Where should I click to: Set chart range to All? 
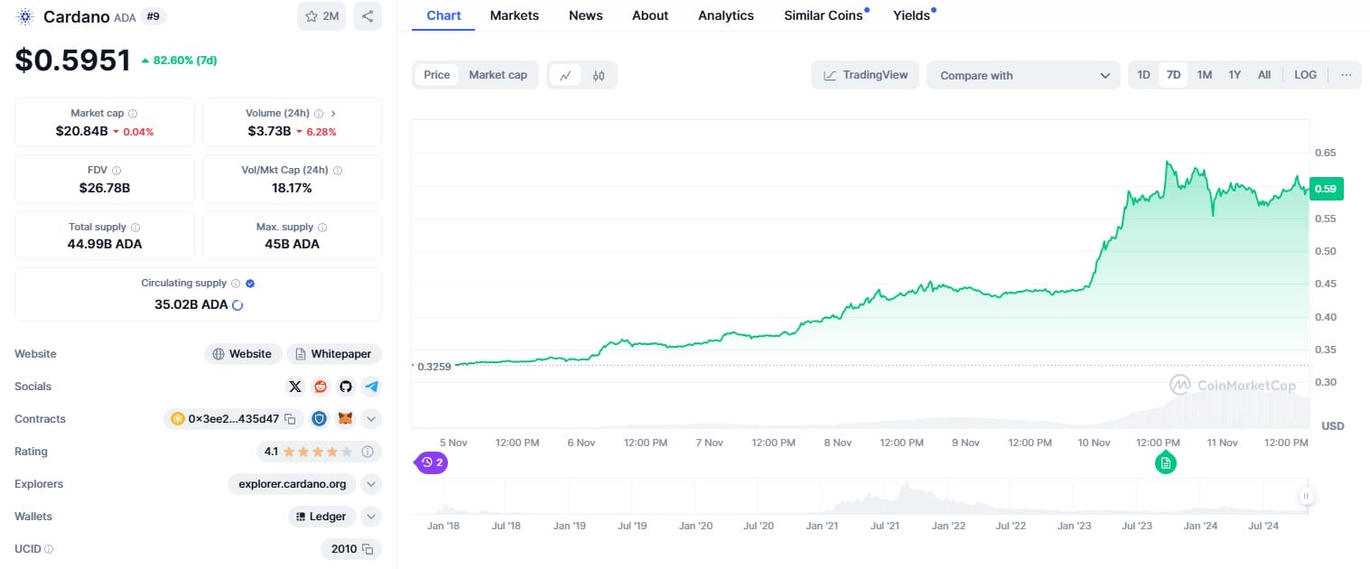pos(1264,75)
